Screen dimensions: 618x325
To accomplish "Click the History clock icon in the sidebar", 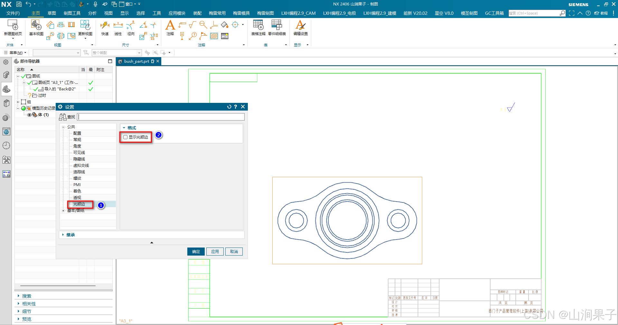I will tap(6, 146).
